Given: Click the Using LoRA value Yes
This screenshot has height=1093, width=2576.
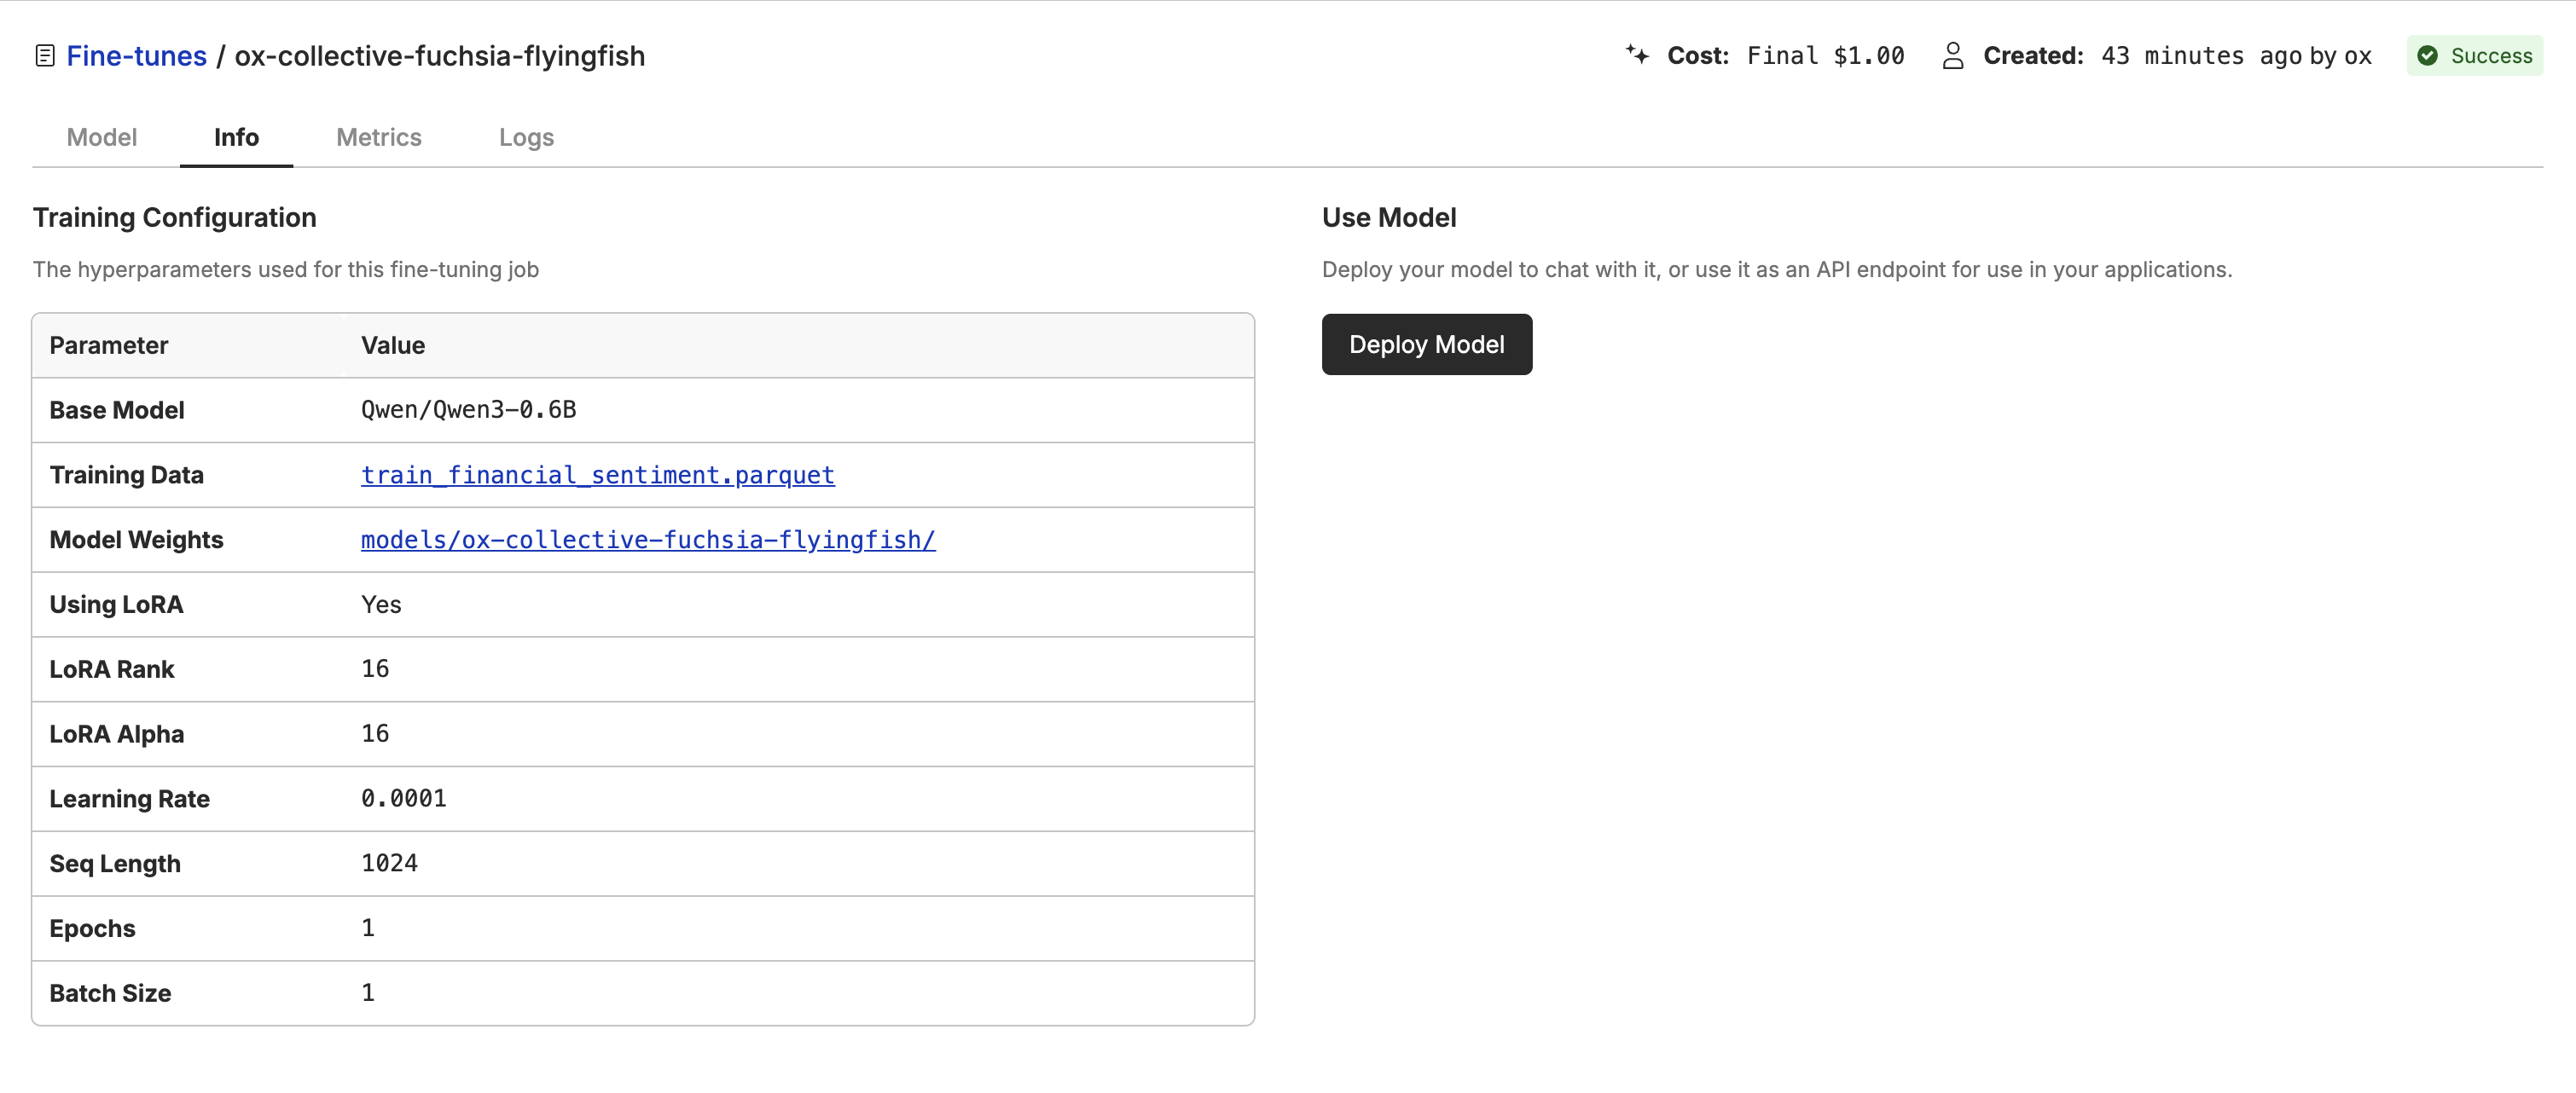Looking at the screenshot, I should tap(380, 604).
